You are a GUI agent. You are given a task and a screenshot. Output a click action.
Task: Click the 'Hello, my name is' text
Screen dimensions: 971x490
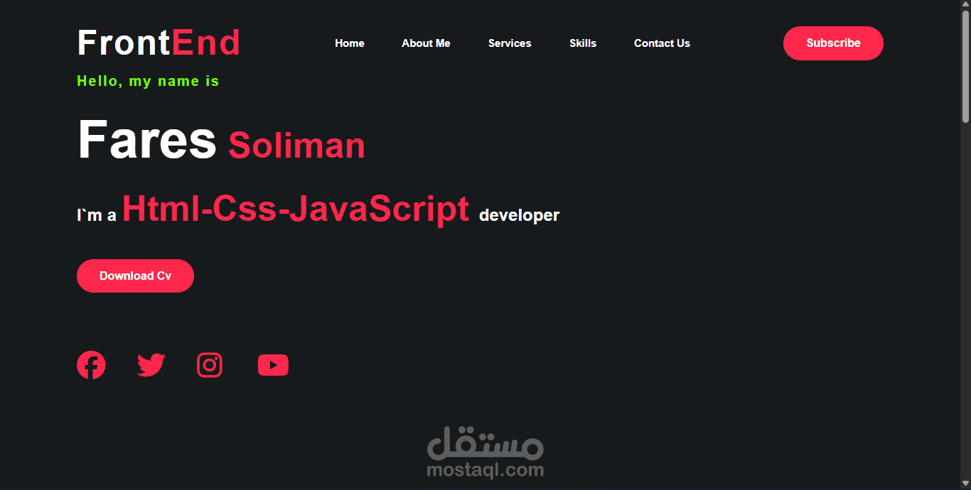(x=148, y=82)
